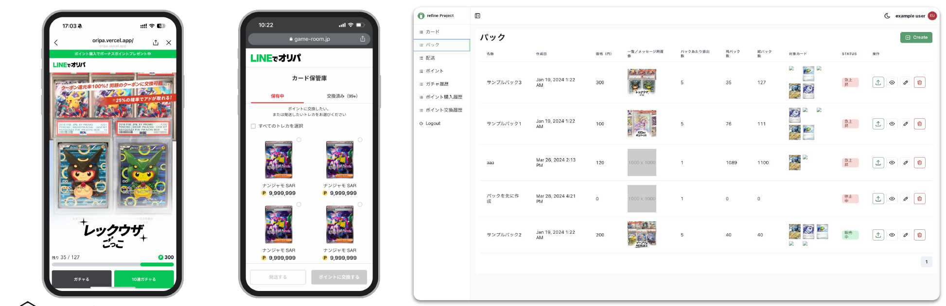View サンプルパック2 with its eye icon
This screenshot has height=306, width=946.
[892, 235]
